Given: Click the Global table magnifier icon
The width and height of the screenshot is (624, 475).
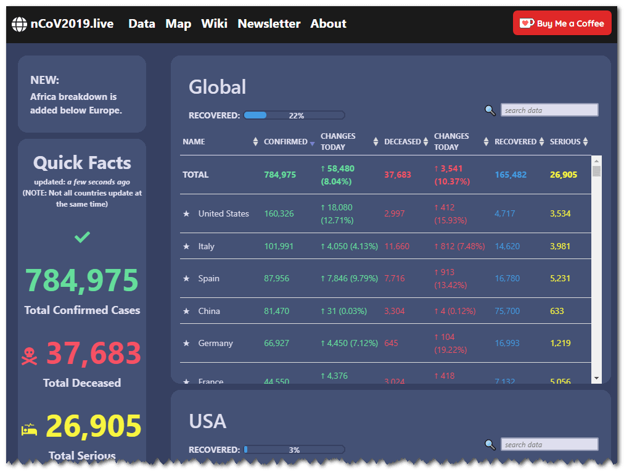Looking at the screenshot, I should click(490, 110).
